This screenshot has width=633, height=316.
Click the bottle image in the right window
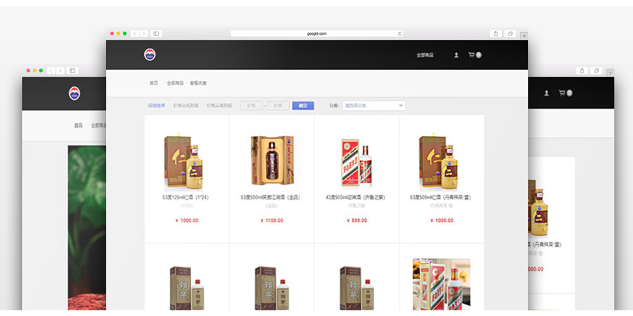click(x=538, y=207)
